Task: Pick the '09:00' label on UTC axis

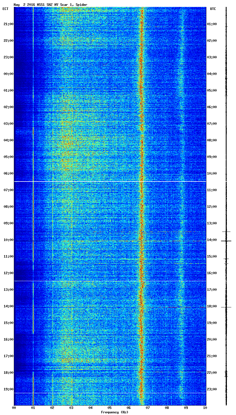Action: [212, 157]
